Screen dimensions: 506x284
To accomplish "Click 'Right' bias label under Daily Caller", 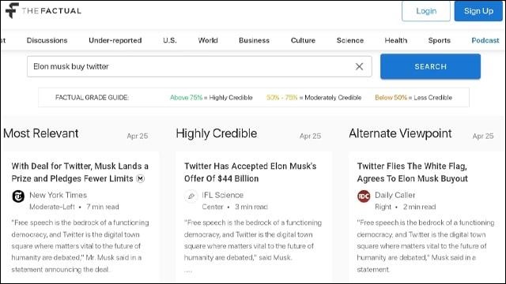I will click(383, 207).
